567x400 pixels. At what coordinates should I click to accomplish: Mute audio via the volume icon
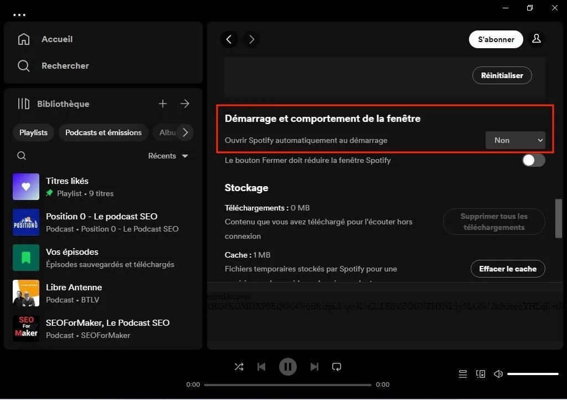(x=498, y=374)
